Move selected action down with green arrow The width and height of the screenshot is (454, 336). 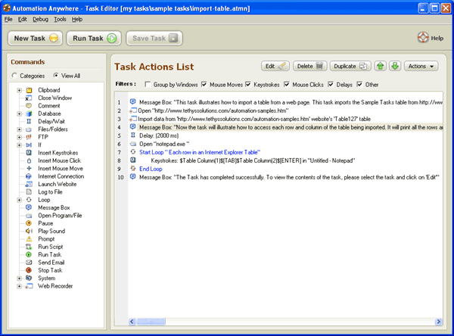(x=395, y=66)
